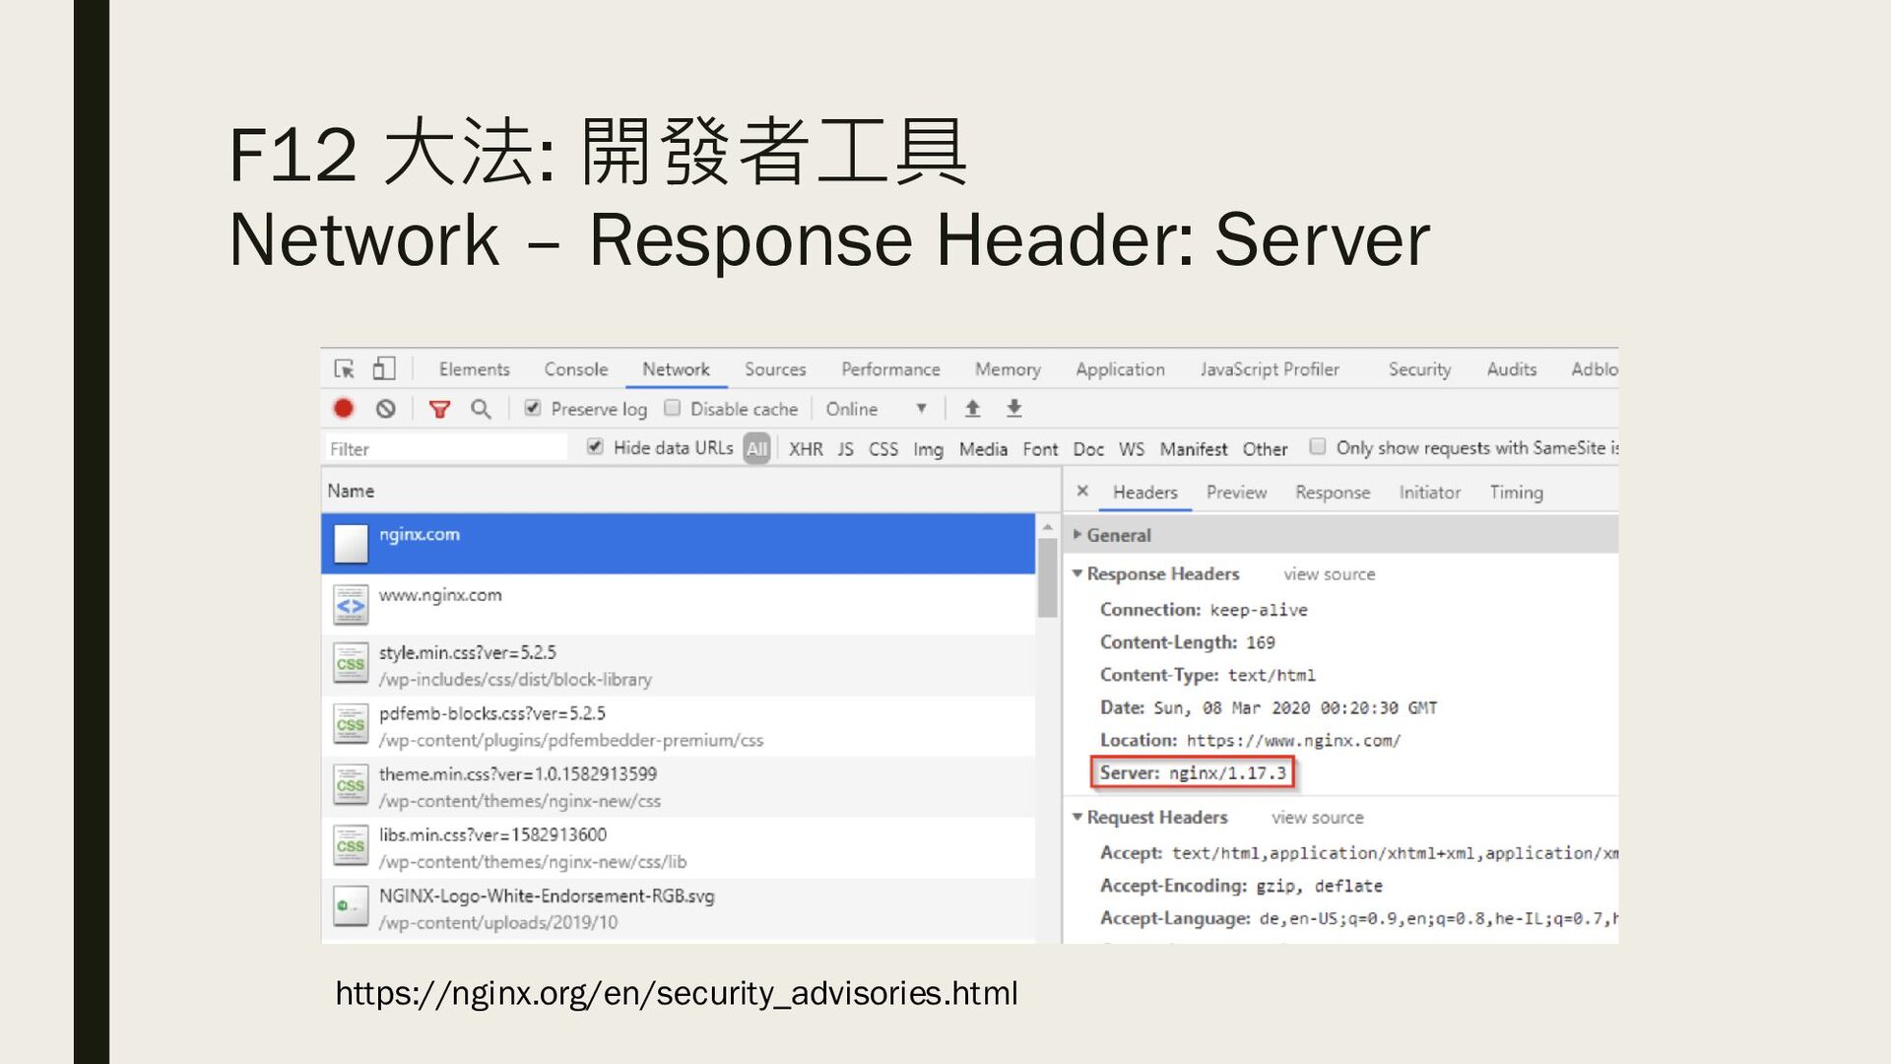Image resolution: width=1891 pixels, height=1064 pixels.
Task: Toggle Hide data URLs checkbox
Action: [x=595, y=447]
